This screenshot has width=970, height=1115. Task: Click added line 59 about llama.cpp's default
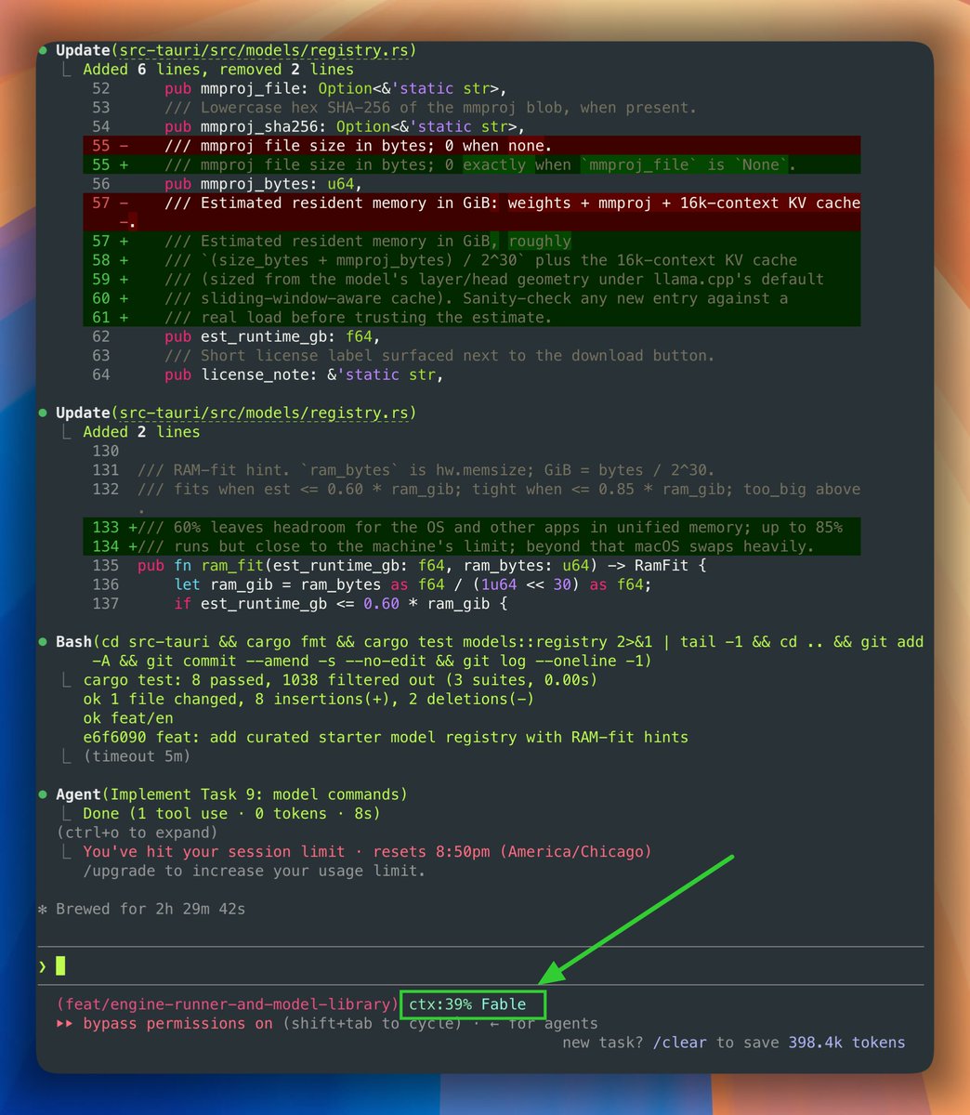(471, 279)
